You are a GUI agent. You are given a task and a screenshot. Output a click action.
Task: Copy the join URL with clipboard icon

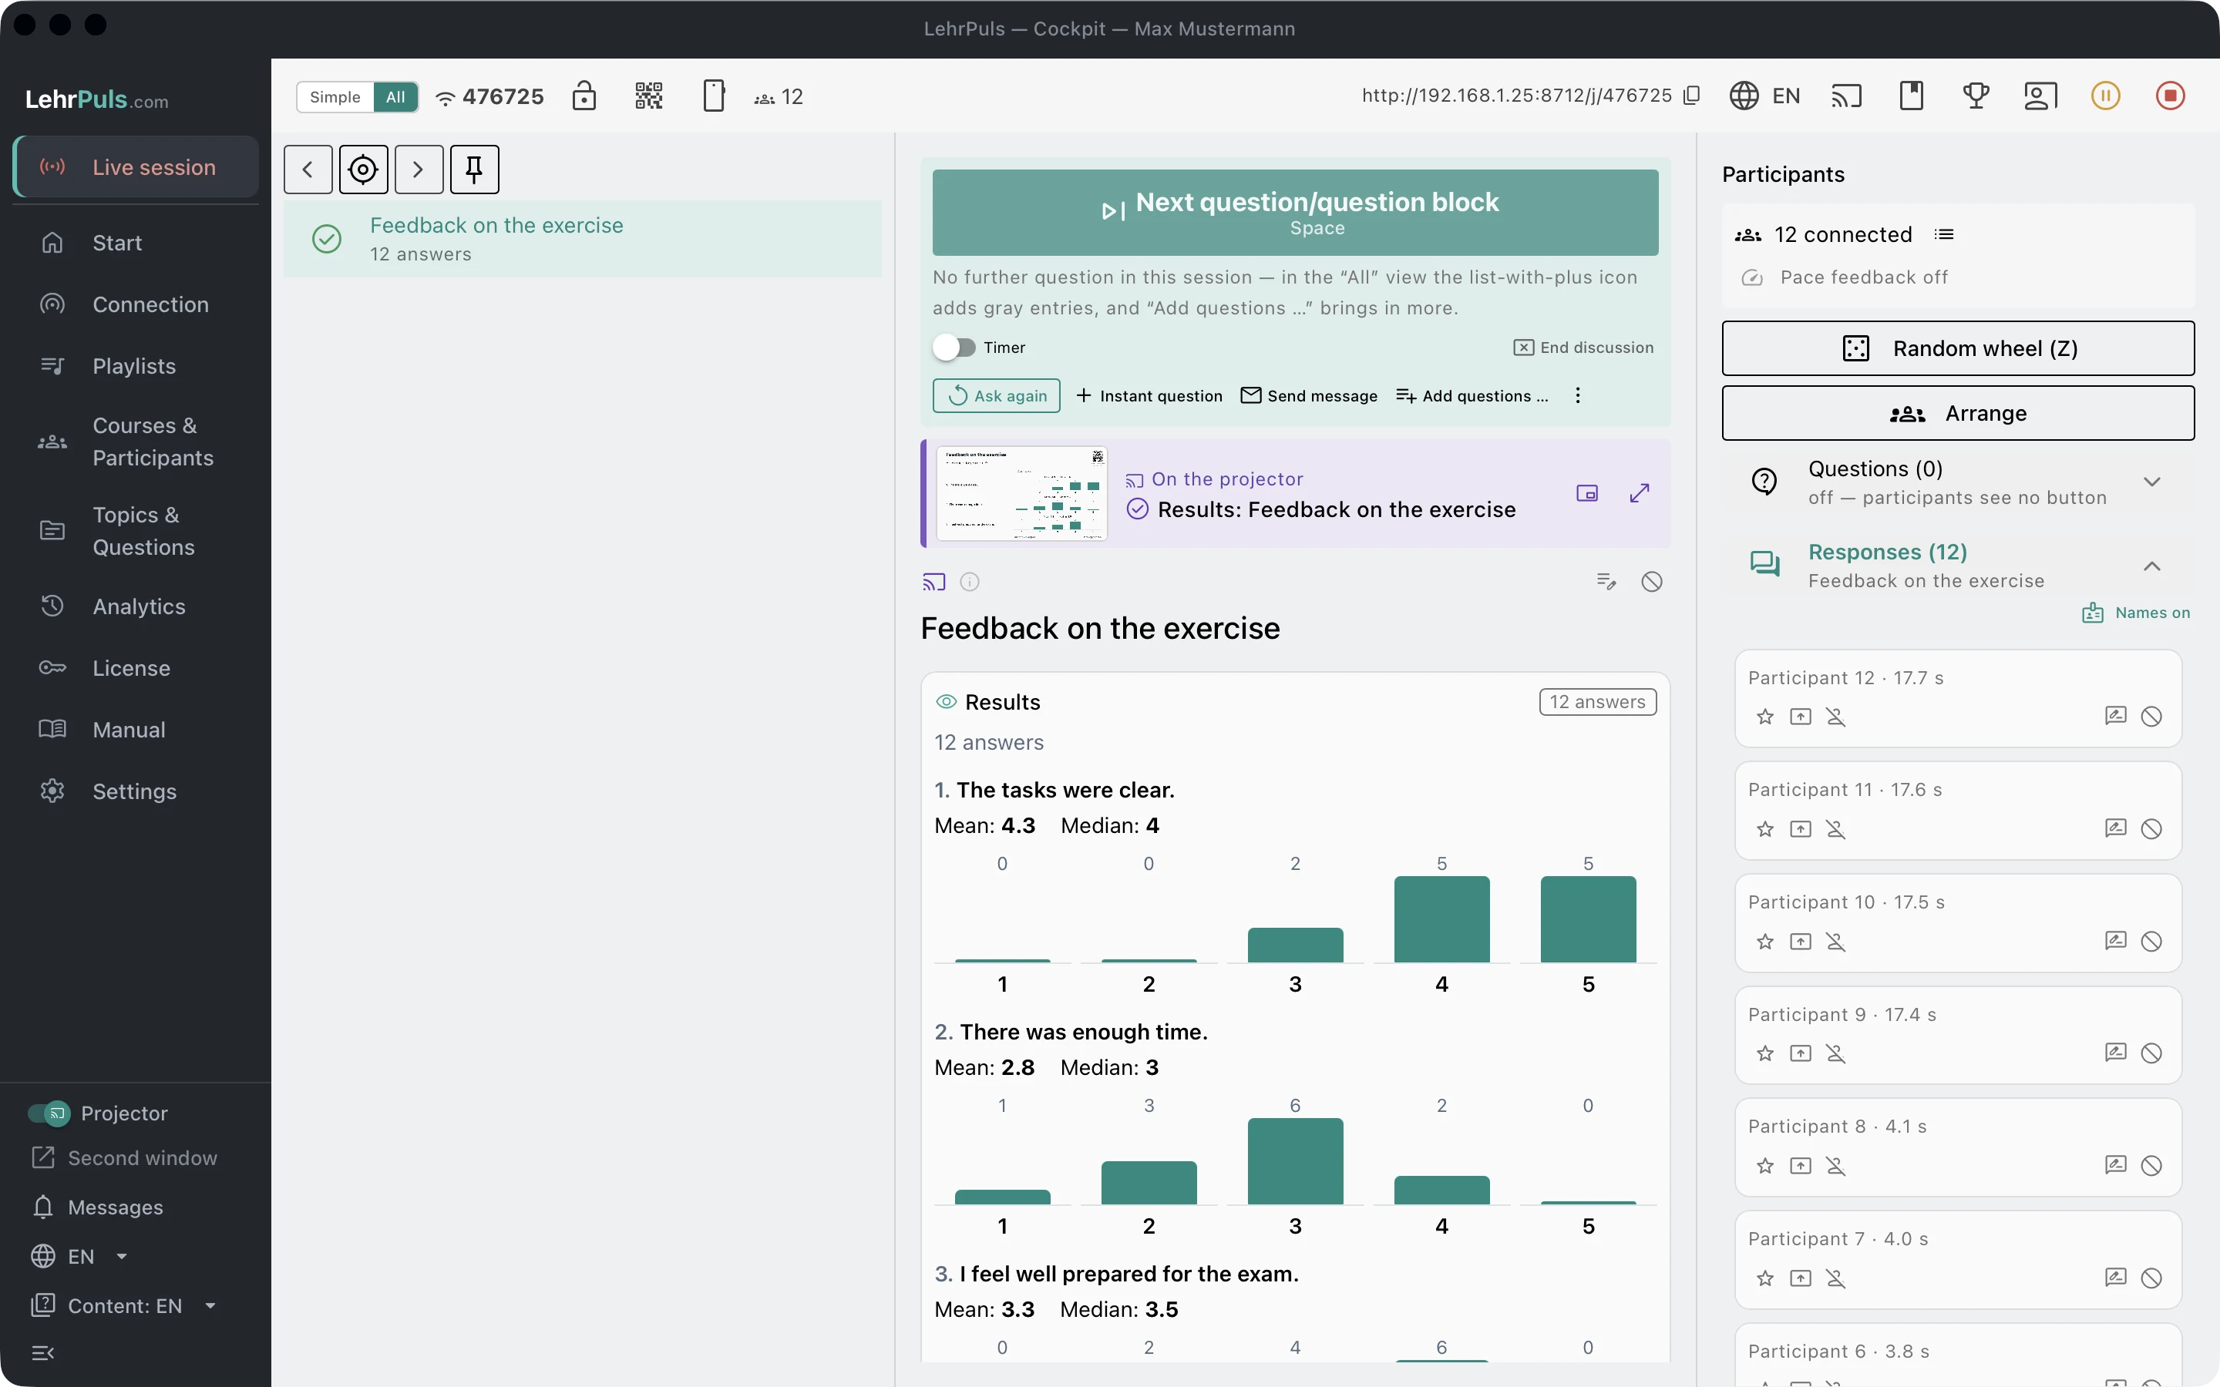tap(1693, 96)
